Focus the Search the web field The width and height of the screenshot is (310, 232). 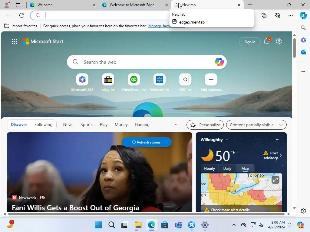point(146,62)
